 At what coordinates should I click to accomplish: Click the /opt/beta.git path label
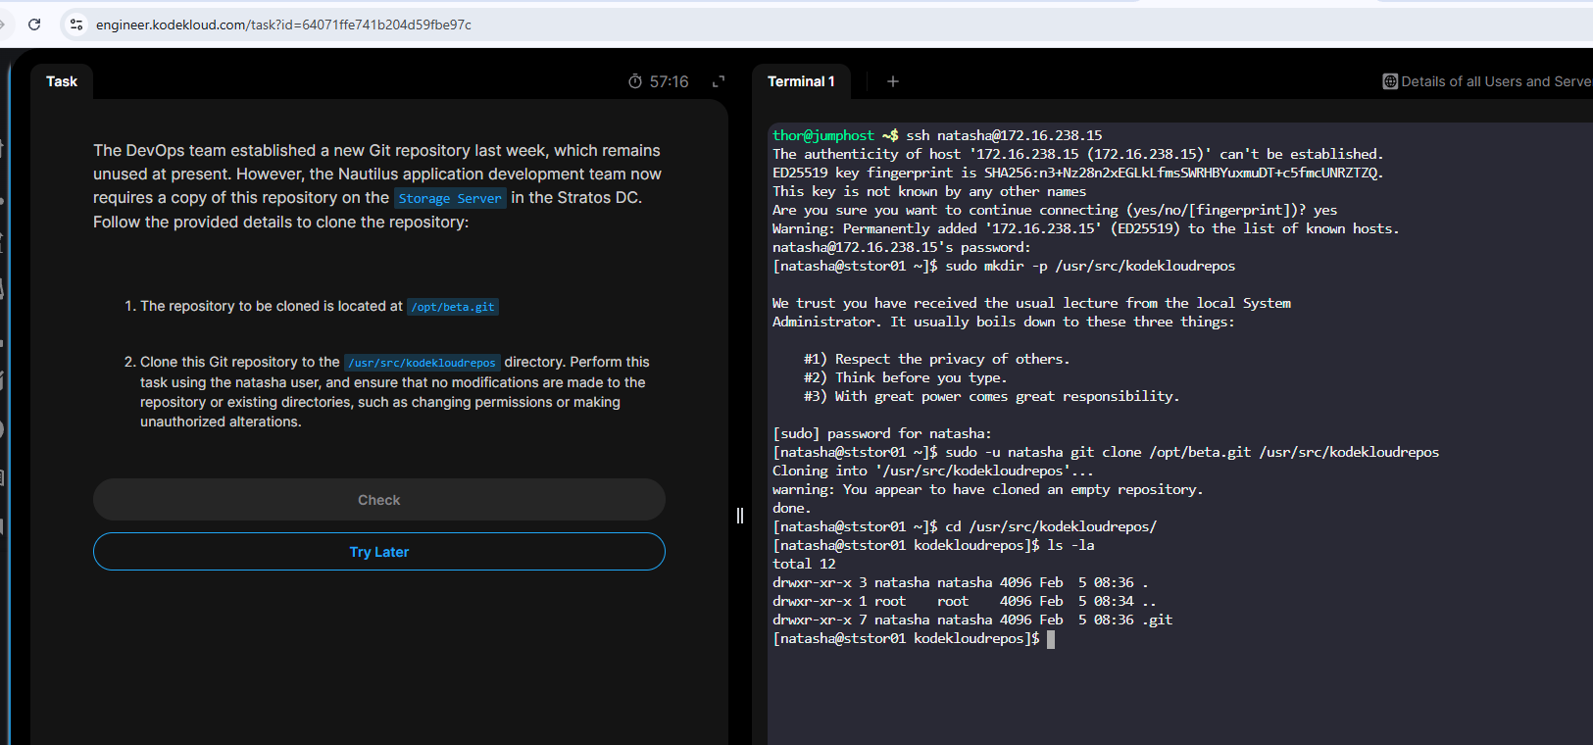453,307
